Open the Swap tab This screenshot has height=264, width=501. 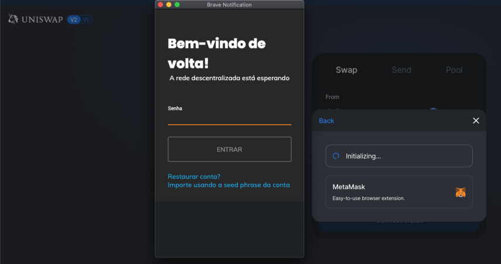point(346,70)
